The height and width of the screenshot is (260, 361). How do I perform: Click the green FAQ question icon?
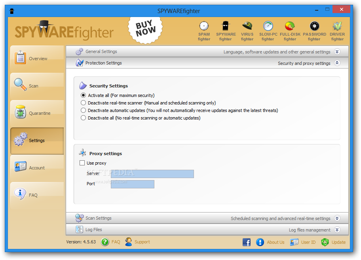tap(105, 242)
